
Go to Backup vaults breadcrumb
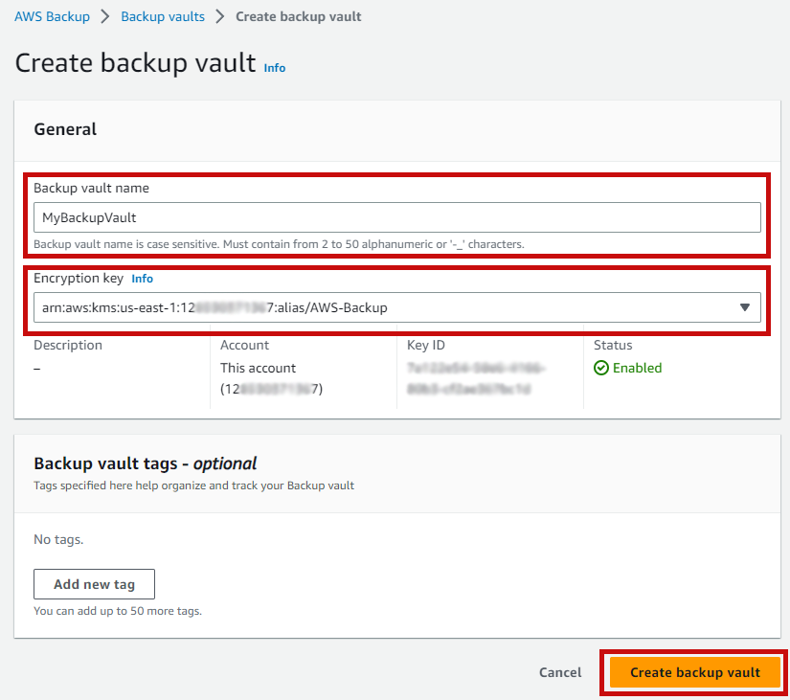163,16
